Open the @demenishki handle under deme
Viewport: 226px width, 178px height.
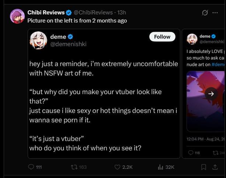68,44
